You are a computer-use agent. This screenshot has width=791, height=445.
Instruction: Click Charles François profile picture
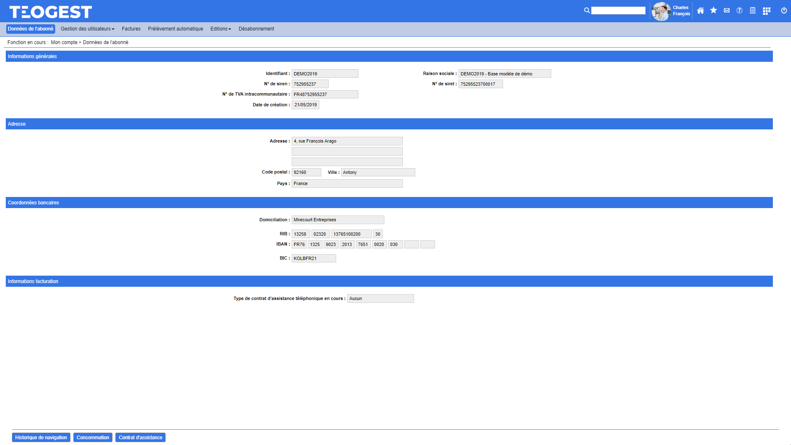point(661,11)
